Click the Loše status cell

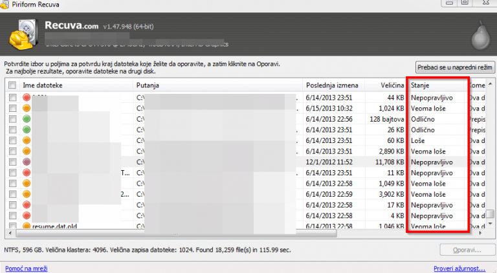click(418, 140)
